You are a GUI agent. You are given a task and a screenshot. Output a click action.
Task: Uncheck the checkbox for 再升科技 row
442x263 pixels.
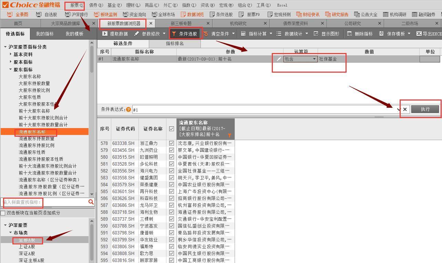(172, 191)
